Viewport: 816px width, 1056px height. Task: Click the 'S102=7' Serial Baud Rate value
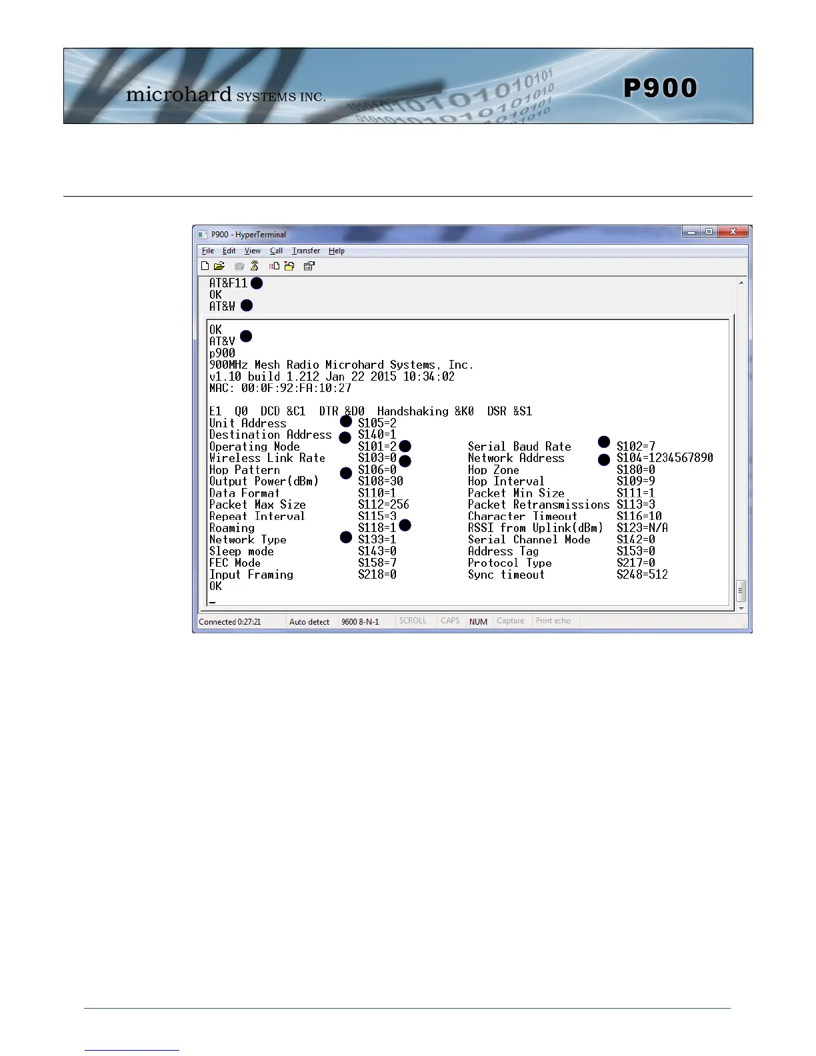click(x=636, y=447)
